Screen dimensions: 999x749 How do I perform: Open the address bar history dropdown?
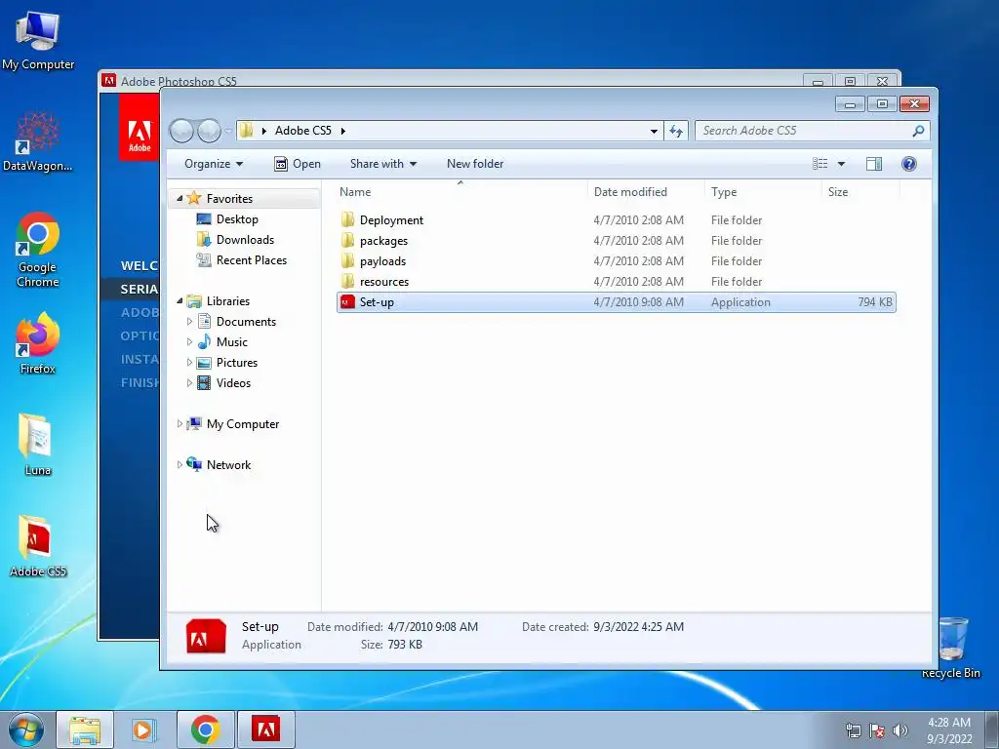pos(654,131)
